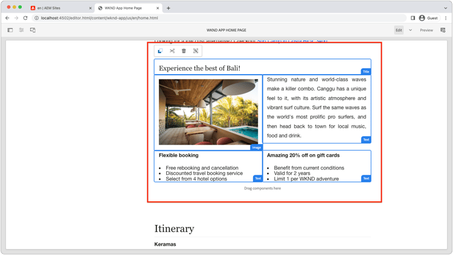The image size is (453, 255).
Task: Click the Image component label badge
Action: click(x=256, y=148)
